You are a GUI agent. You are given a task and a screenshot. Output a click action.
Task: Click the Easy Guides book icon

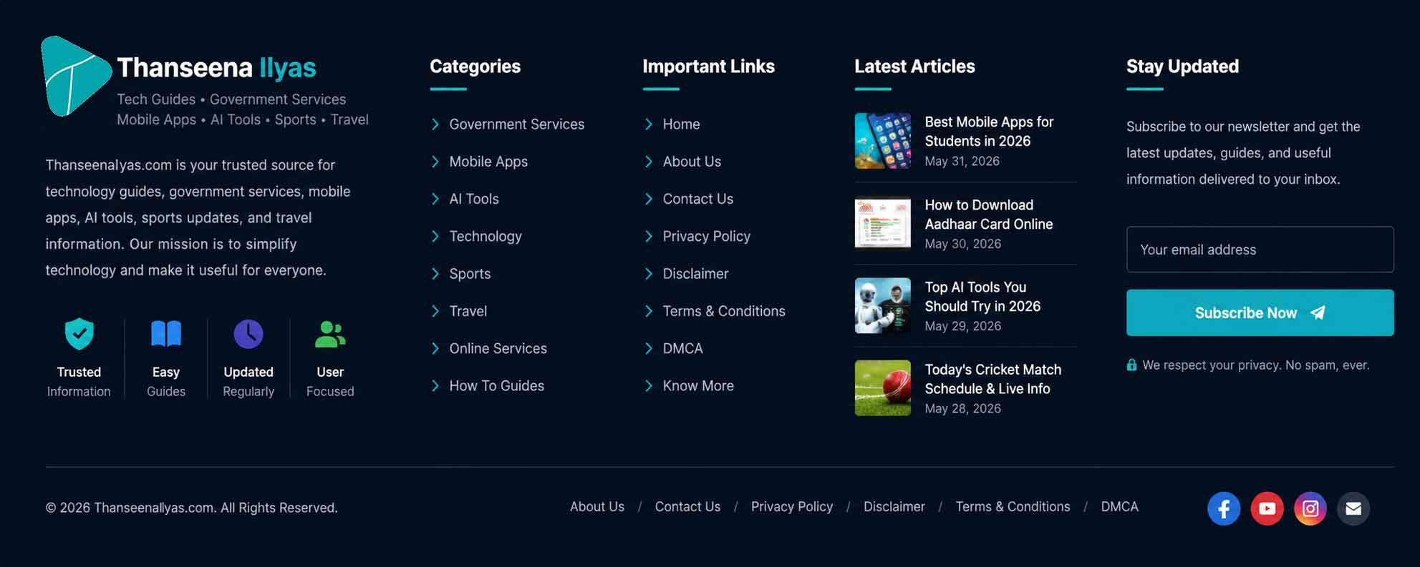[x=166, y=334]
